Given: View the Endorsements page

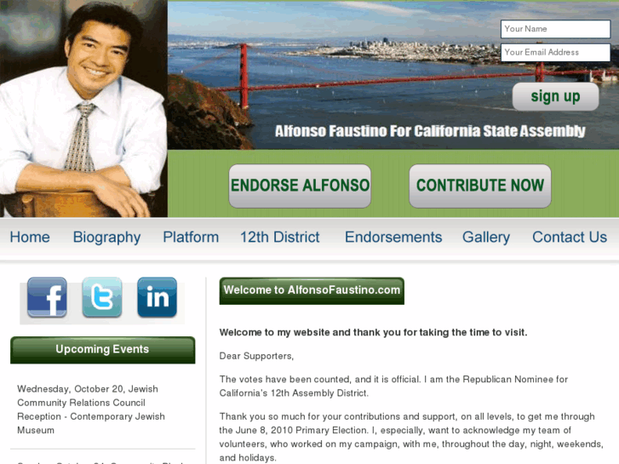Looking at the screenshot, I should (393, 238).
